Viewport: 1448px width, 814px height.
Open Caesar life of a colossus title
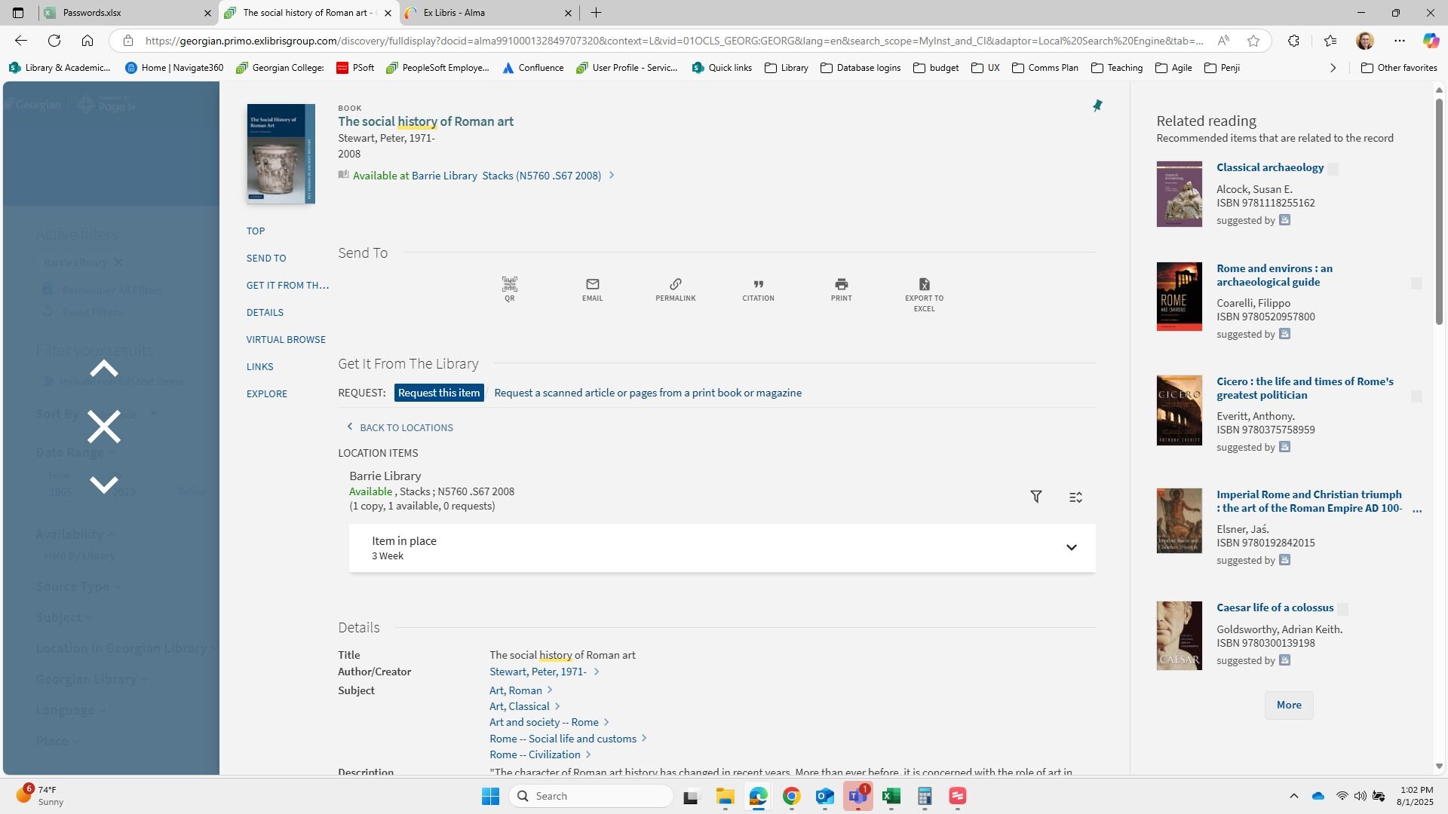1275,607
